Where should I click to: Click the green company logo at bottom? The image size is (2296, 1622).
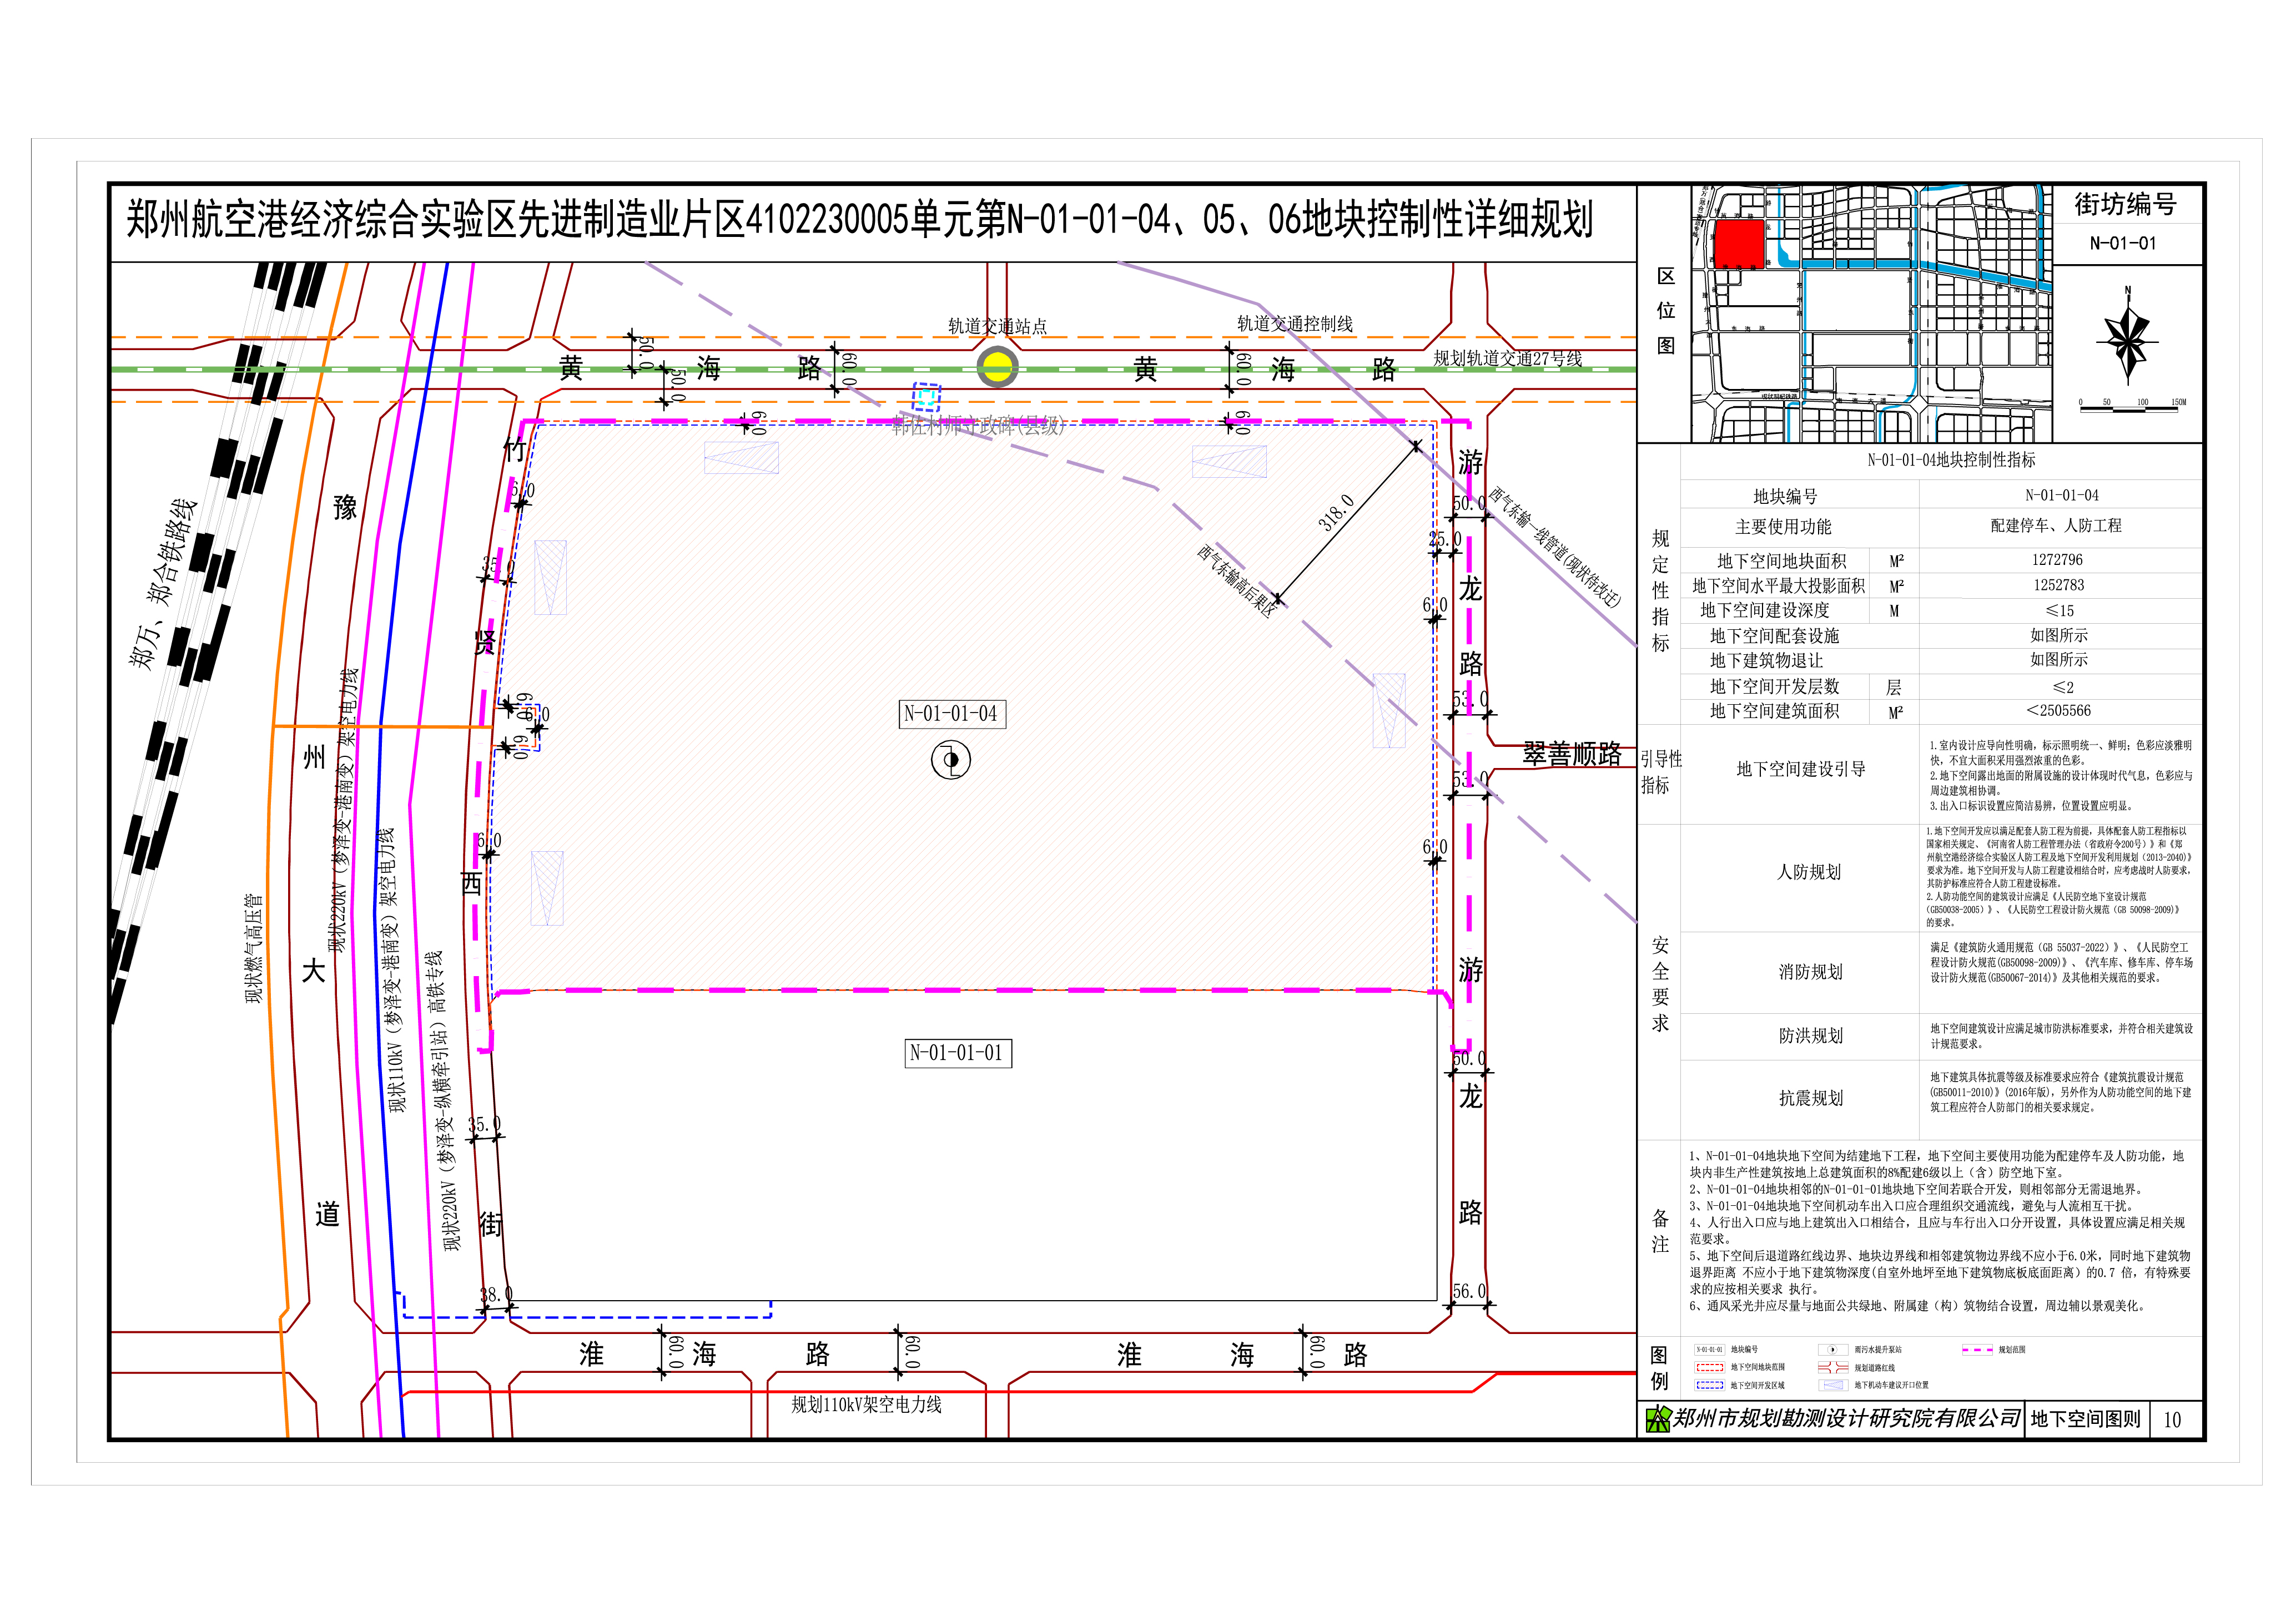click(1658, 1418)
